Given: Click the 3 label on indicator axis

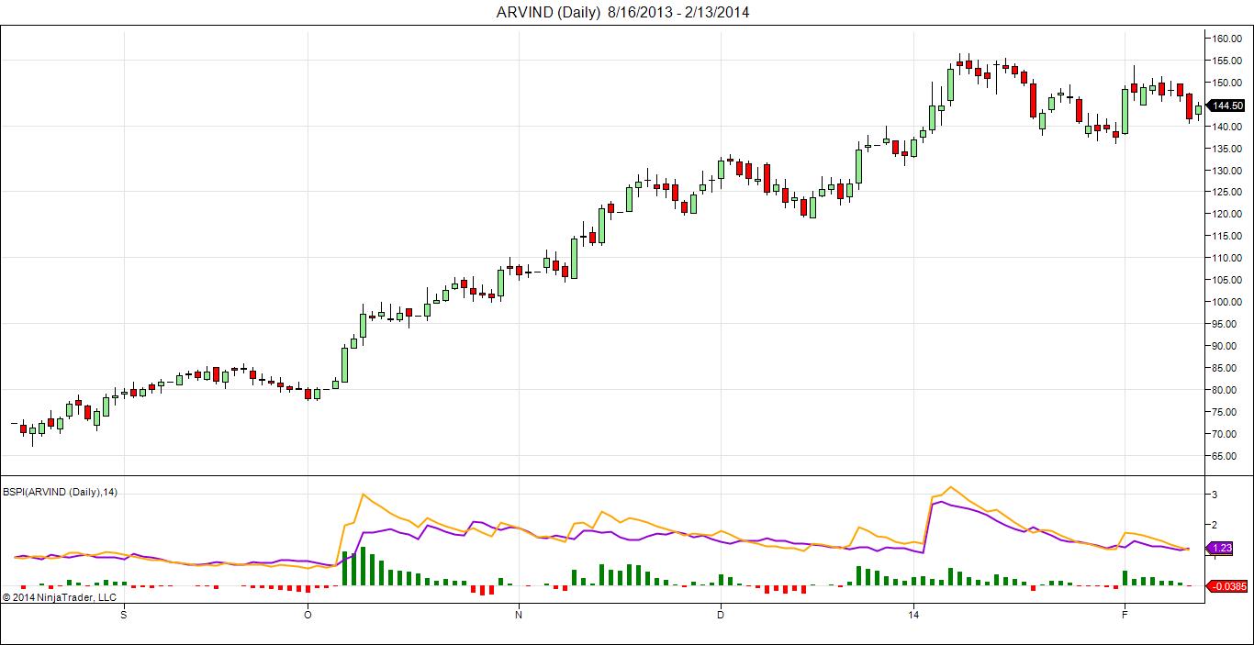Looking at the screenshot, I should coord(1215,495).
